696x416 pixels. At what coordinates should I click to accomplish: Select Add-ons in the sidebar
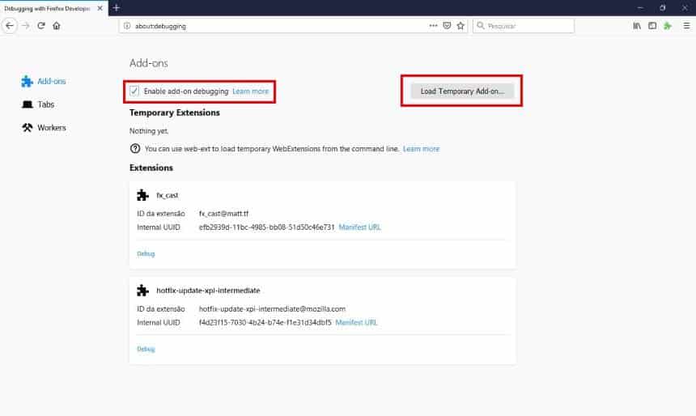[44, 81]
